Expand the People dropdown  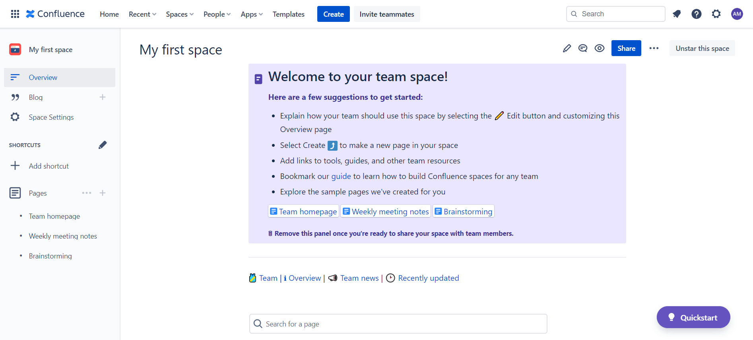tap(217, 14)
